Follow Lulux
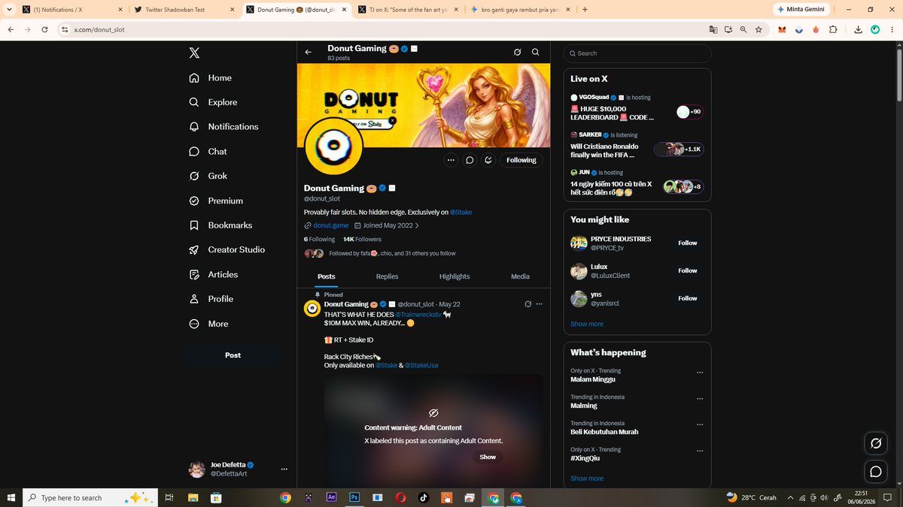Image resolution: width=903 pixels, height=507 pixels. [x=688, y=271]
